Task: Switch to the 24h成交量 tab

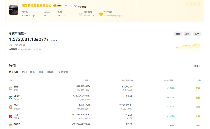Action: point(63,72)
